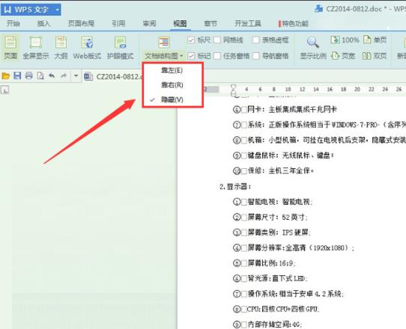Open the 审阅 ribbon tab
The width and height of the screenshot is (406, 329).
click(149, 23)
